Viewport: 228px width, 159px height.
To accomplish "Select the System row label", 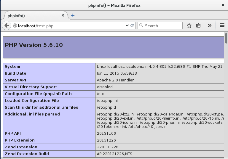I will [x=12, y=67].
